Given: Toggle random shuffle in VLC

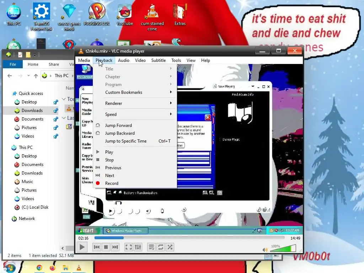Looking at the screenshot, I should tap(170, 247).
